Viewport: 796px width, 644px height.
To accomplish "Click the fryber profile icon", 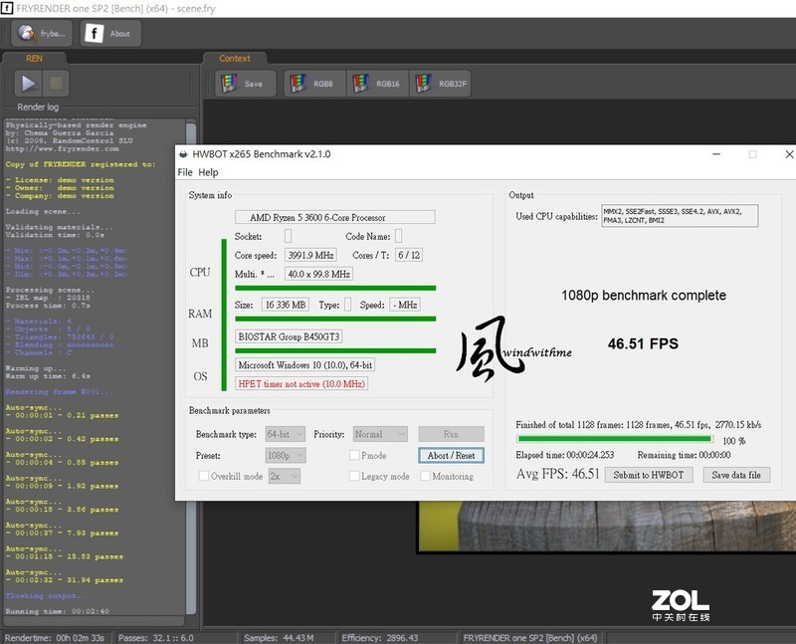I will [x=27, y=33].
